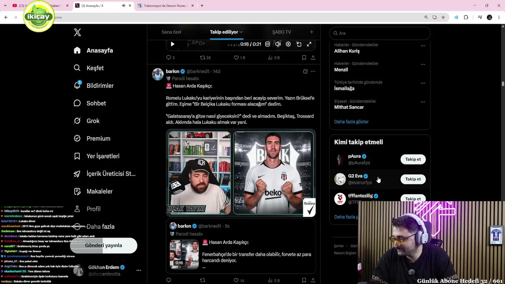Viewport: 505px width, 284px height.
Task: Click the Gönderi yayınla button
Action: tap(103, 245)
